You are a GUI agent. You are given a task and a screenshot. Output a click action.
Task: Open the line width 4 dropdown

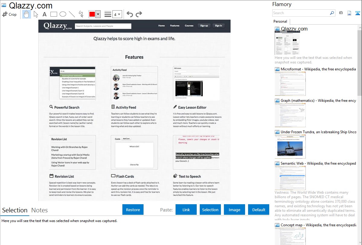tap(117, 14)
